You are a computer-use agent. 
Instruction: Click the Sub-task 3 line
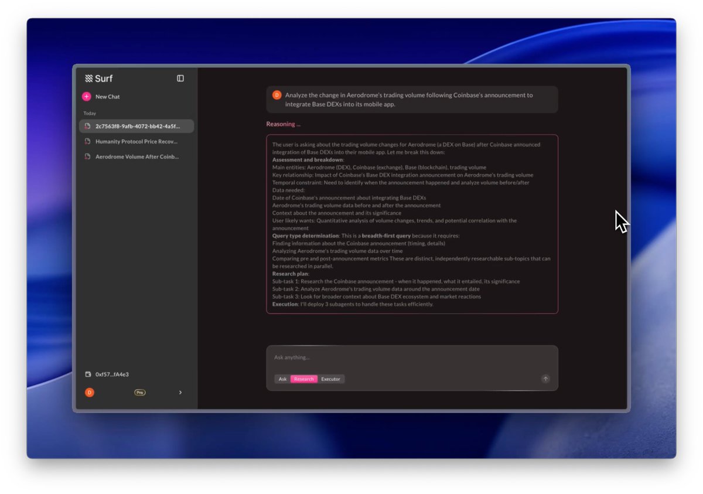pyautogui.click(x=377, y=297)
